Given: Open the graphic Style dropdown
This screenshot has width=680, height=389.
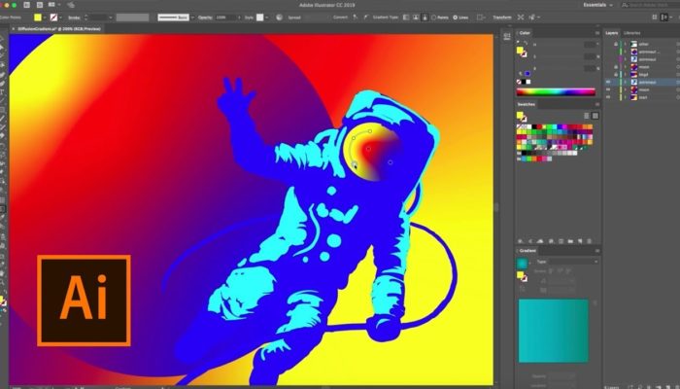Looking at the screenshot, I should click(267, 18).
